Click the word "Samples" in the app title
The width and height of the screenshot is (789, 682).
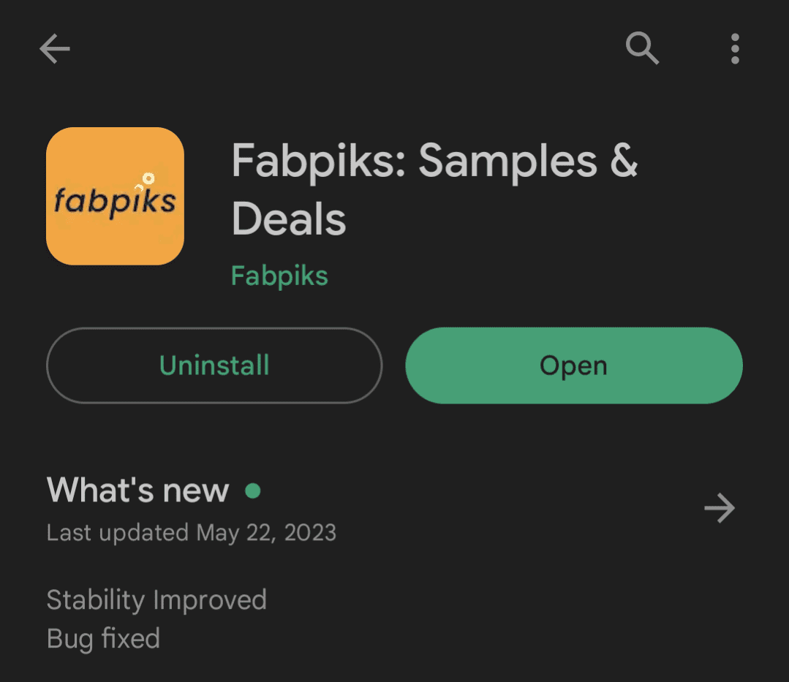pyautogui.click(x=507, y=160)
